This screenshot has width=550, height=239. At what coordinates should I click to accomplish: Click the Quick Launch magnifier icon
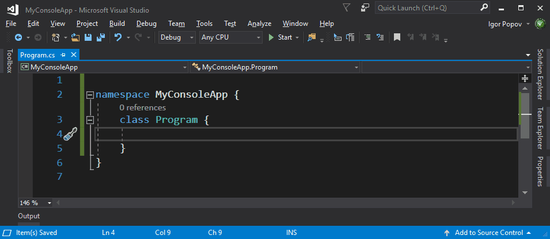[484, 7]
